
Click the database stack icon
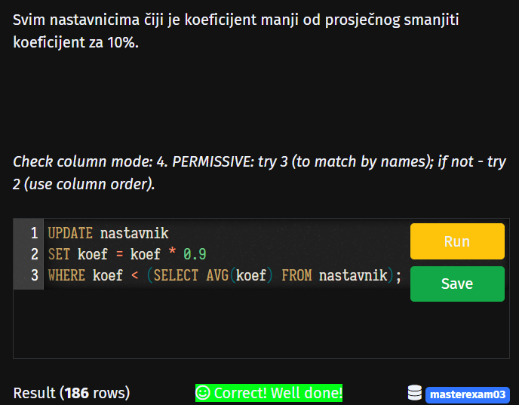[x=414, y=393]
